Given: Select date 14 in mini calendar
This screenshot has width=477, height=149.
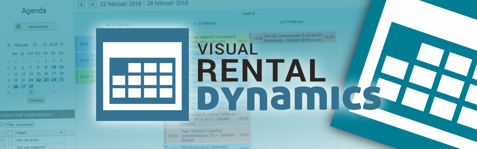Looking at the screenshot, I should tap(31, 73).
